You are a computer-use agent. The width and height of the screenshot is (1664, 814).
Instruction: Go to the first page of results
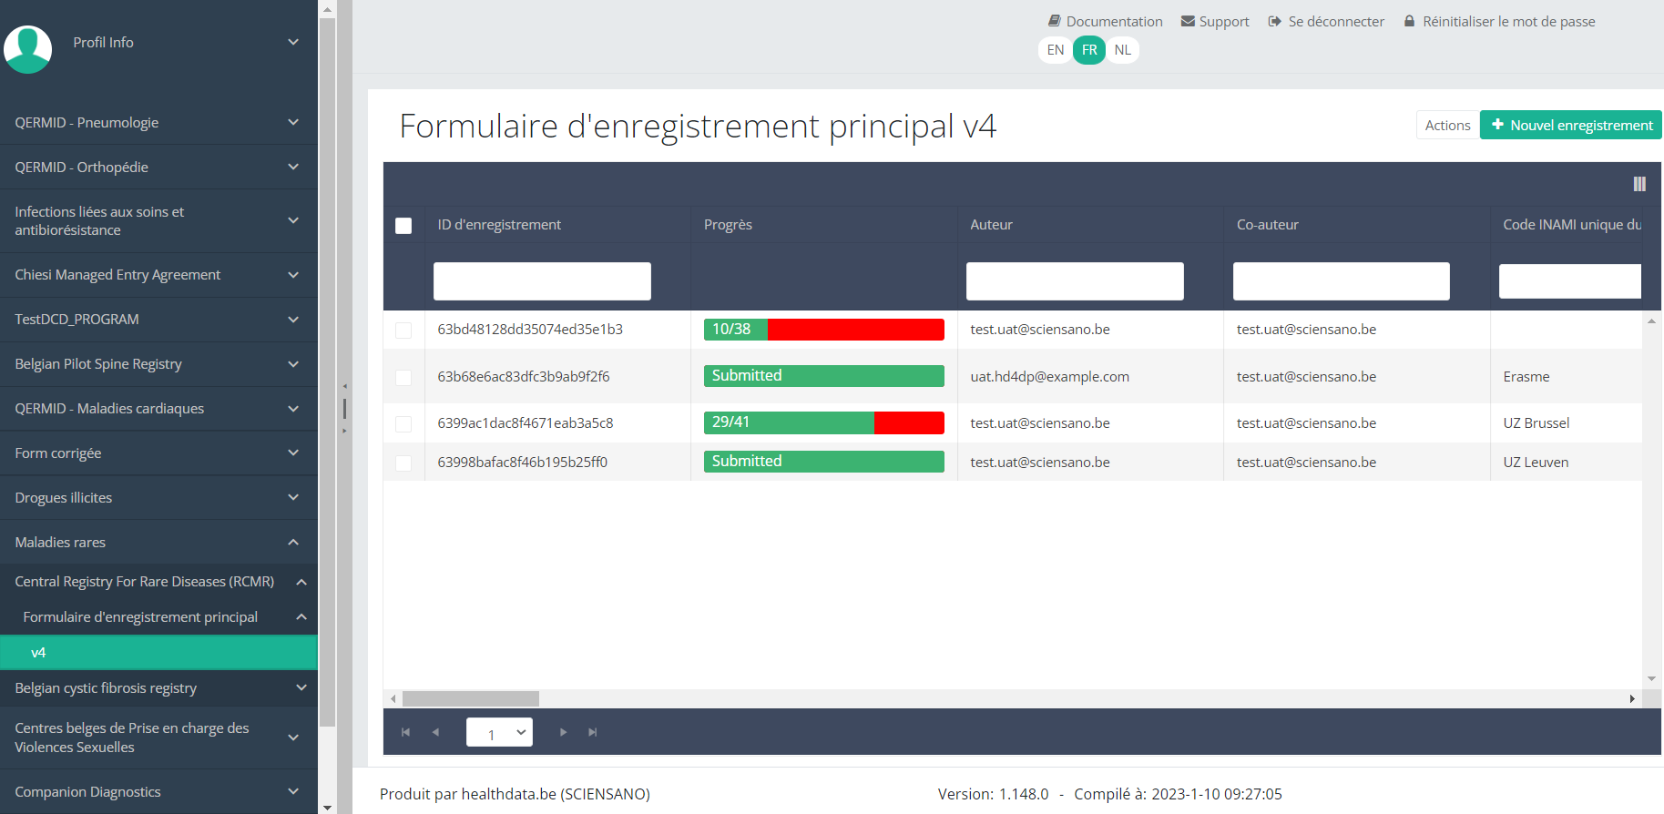(405, 732)
